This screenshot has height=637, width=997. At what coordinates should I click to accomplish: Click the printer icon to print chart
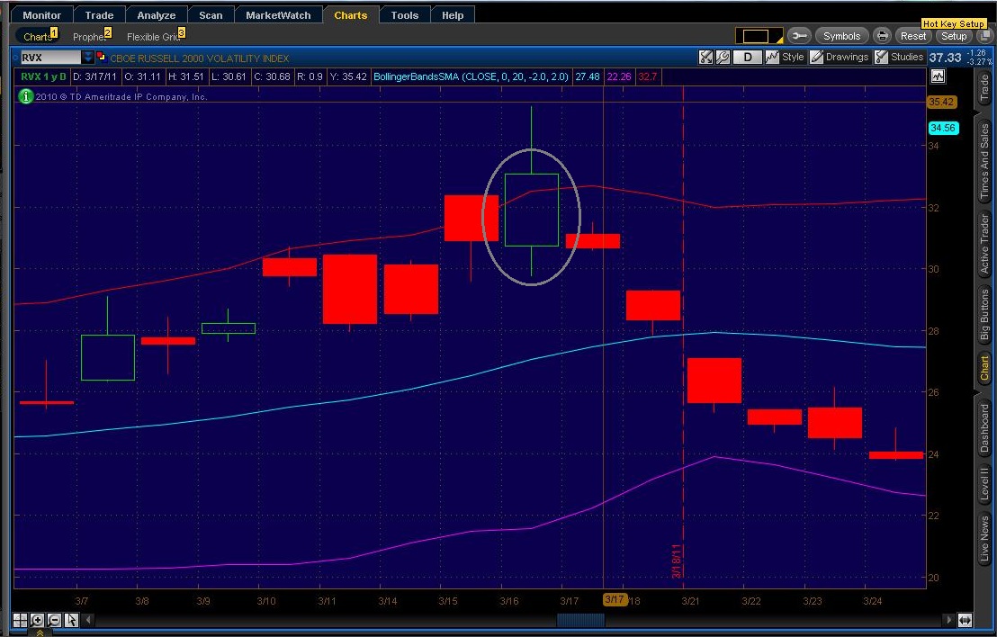pyautogui.click(x=883, y=36)
